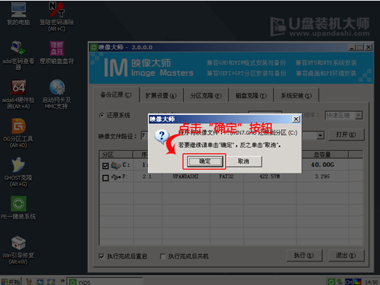Launch the GHOST克隆 desktop icon
The height and width of the screenshot is (285, 380).
(x=19, y=172)
